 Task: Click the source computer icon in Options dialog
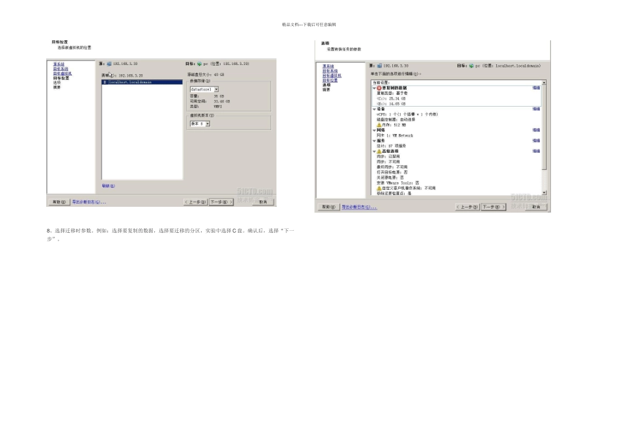pyautogui.click(x=379, y=66)
